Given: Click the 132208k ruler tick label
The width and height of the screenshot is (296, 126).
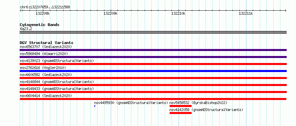Looking at the screenshot, I should pos(43,13).
